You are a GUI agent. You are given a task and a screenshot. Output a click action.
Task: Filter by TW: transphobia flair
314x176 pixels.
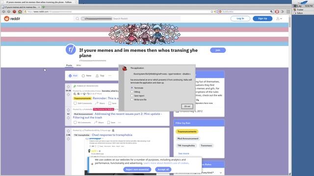point(186,146)
